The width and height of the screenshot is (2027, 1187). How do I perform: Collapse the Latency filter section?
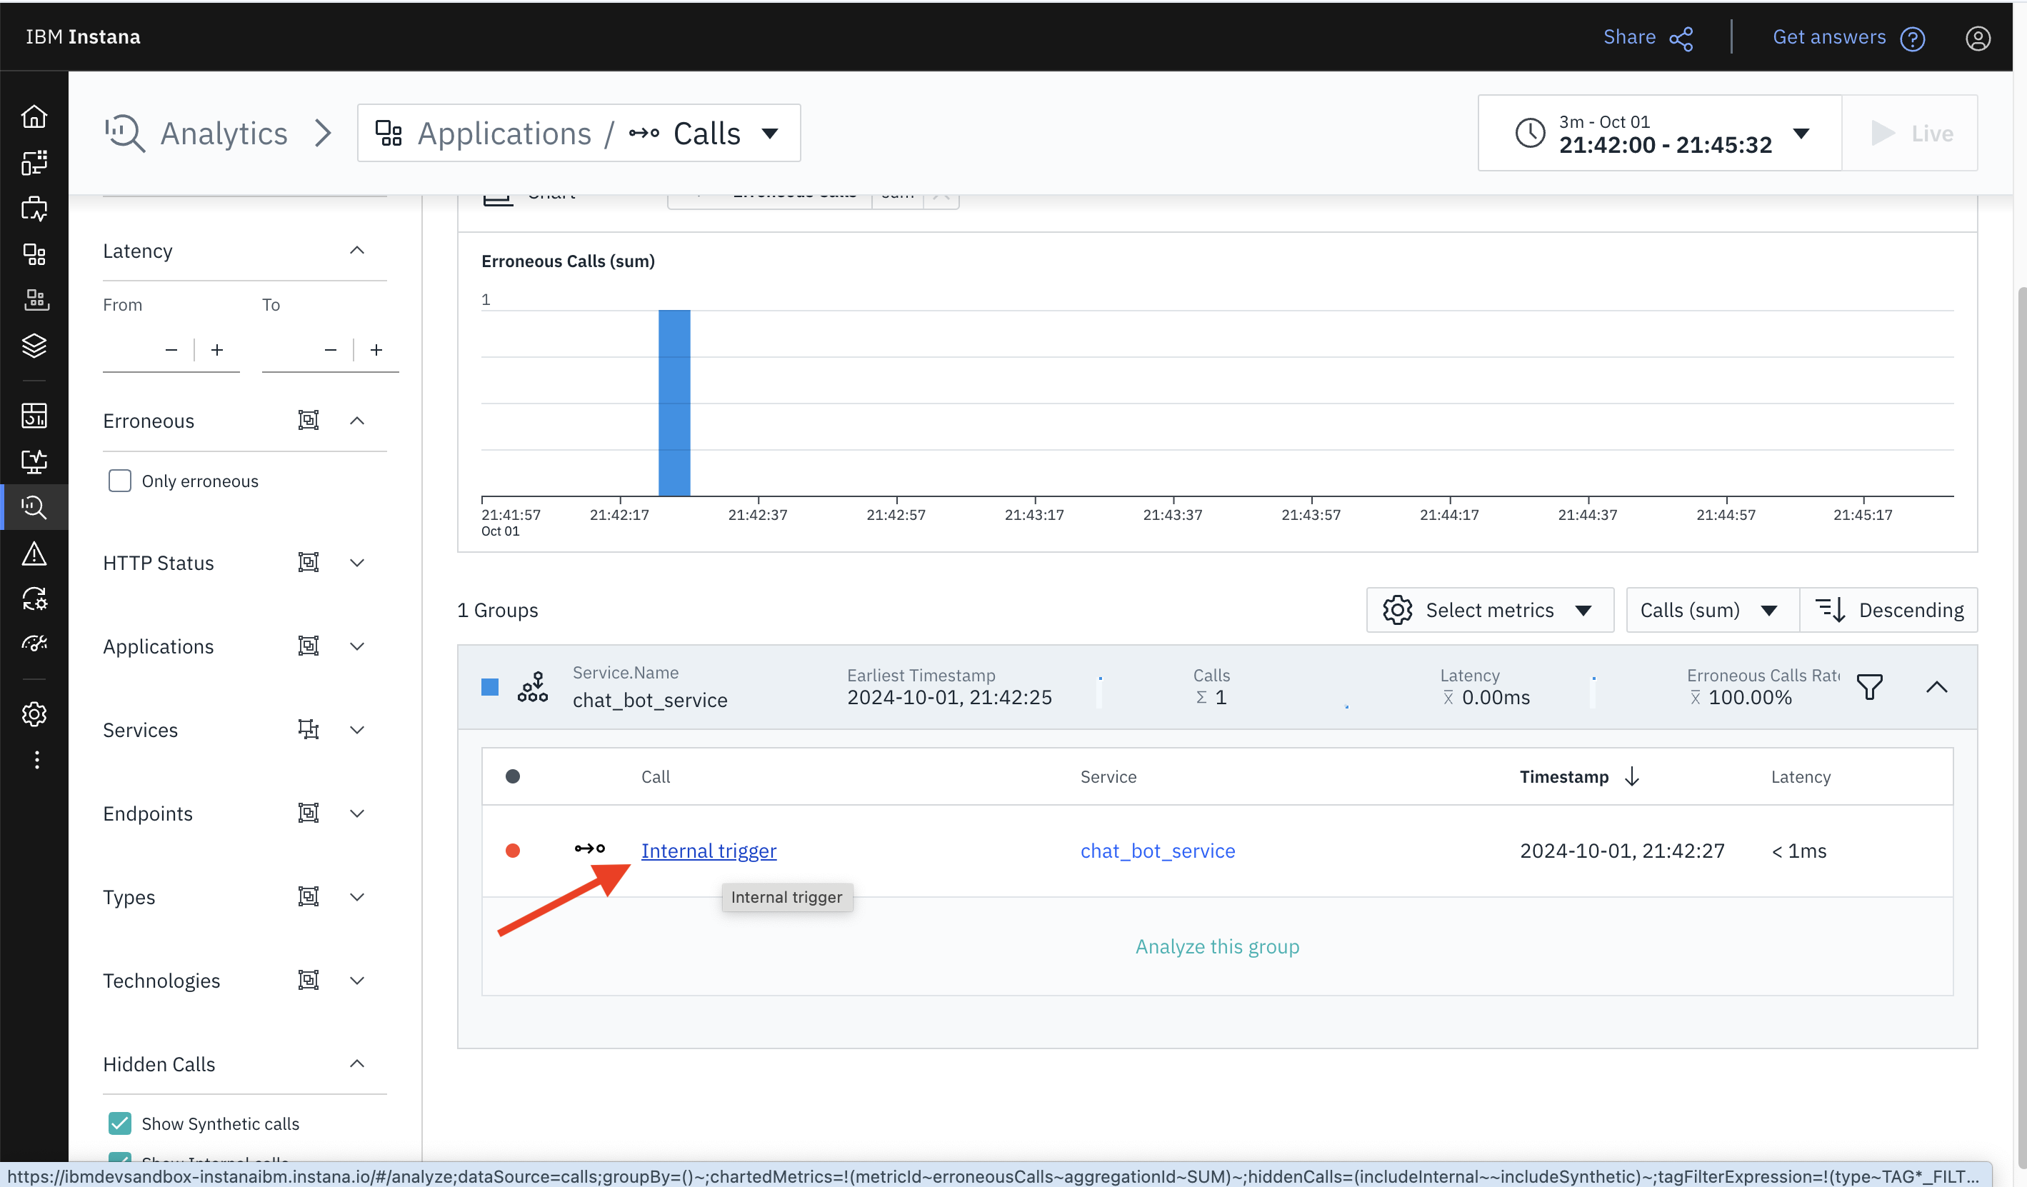tap(357, 250)
